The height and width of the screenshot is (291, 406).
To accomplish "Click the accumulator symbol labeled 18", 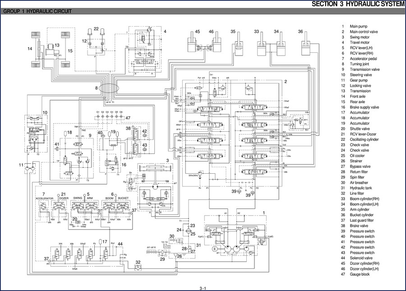I will point(65,134).
